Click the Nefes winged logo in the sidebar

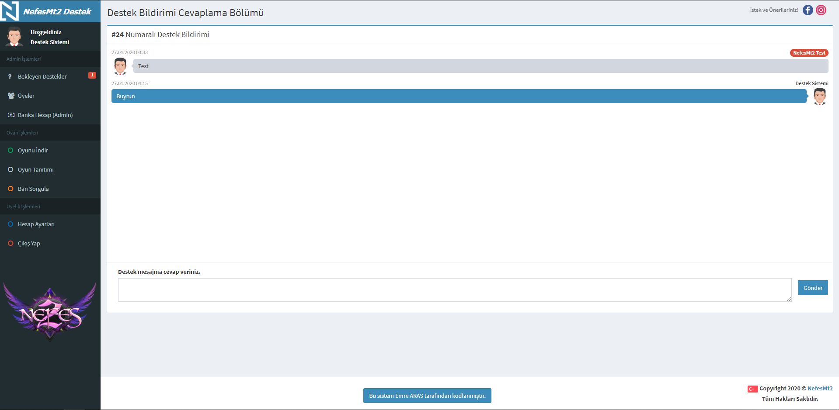[50, 311]
